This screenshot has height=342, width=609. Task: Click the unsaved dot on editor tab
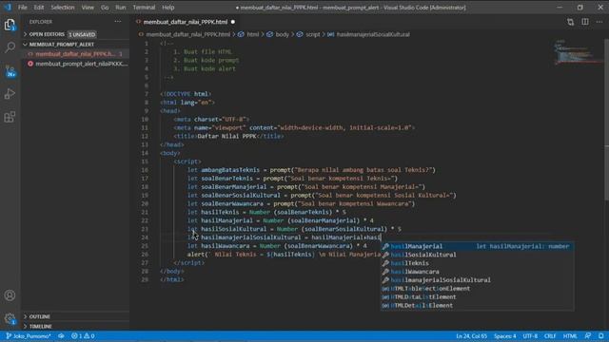(233, 22)
